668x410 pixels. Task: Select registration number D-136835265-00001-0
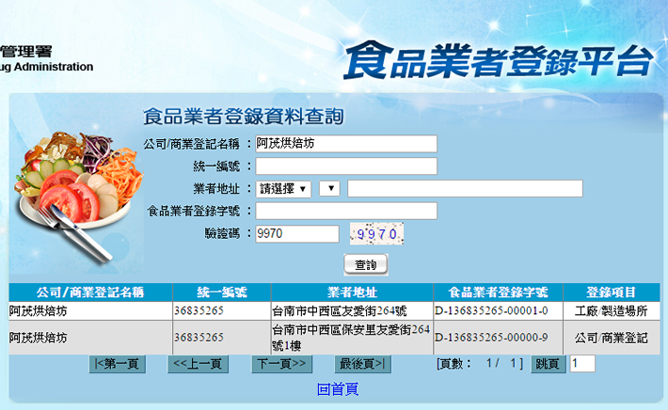[491, 311]
